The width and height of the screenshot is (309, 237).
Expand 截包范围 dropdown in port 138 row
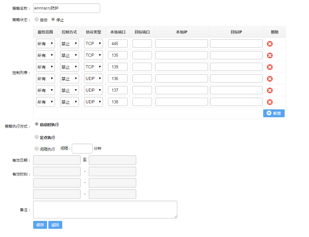(45, 102)
